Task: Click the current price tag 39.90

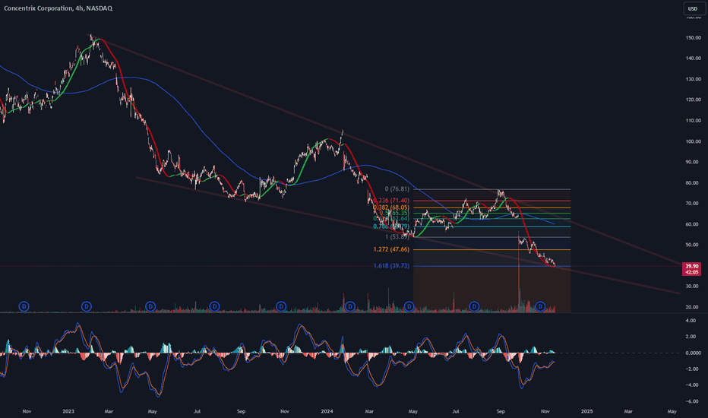Action: (x=691, y=269)
